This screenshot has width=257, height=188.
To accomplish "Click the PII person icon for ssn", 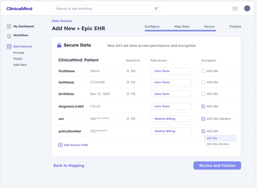I will (128, 119).
